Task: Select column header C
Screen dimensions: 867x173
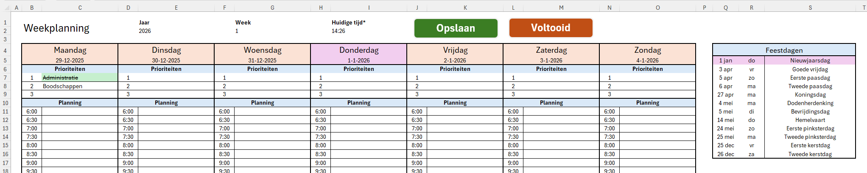Action: click(x=80, y=8)
